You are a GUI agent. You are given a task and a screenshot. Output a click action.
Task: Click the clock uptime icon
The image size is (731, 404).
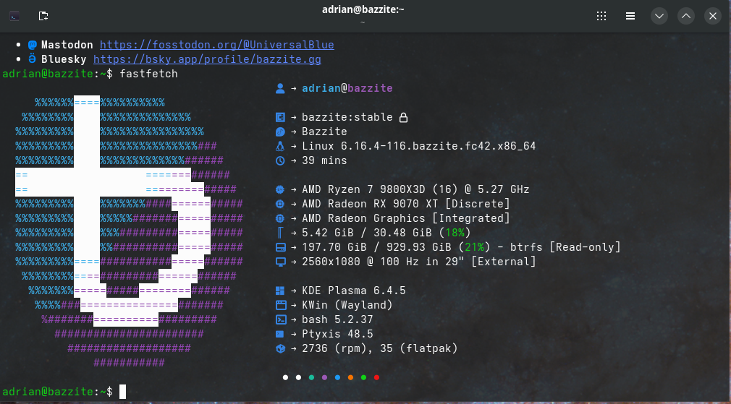pyautogui.click(x=280, y=160)
